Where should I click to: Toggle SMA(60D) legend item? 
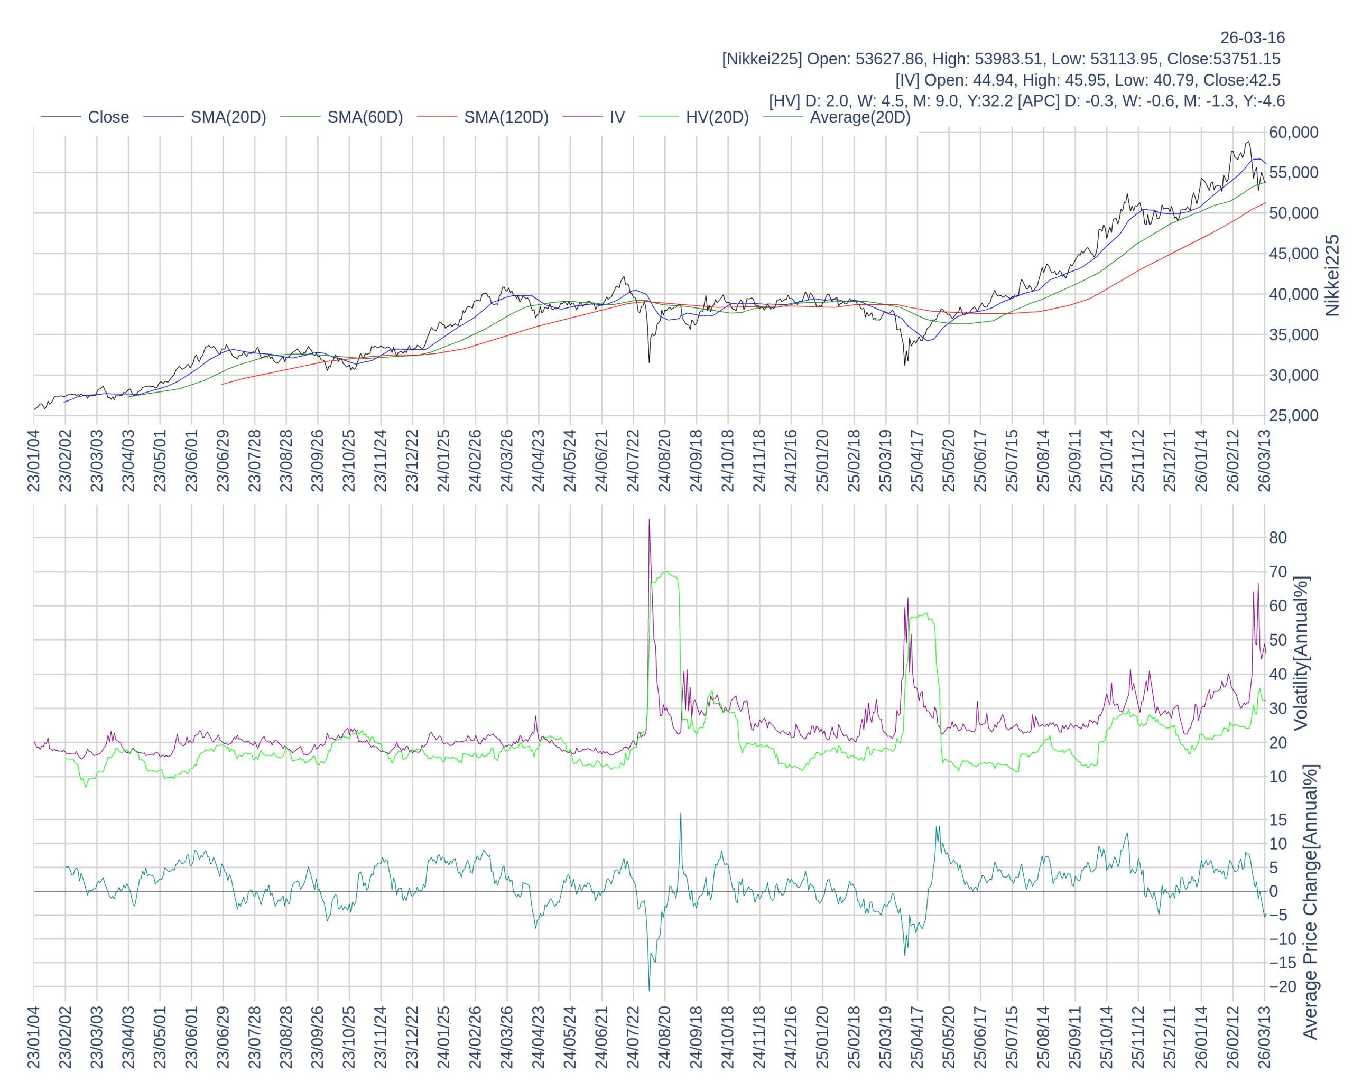tap(365, 117)
